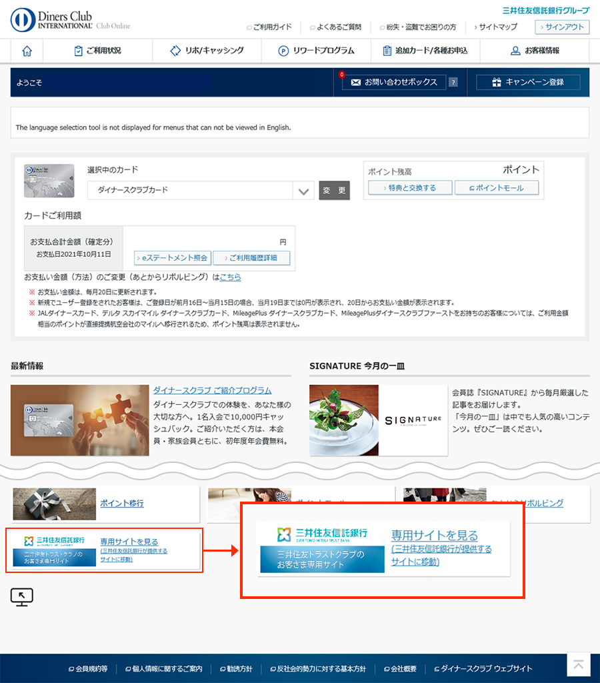Open 紛失・盗難でお困りの方 link
Image resolution: width=600 pixels, height=683 pixels.
tap(418, 27)
